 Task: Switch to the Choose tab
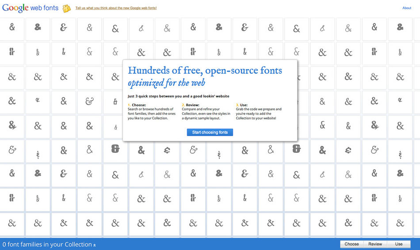tap(352, 244)
